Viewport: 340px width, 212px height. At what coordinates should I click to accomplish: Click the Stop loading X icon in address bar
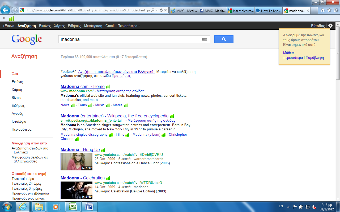(x=165, y=10)
